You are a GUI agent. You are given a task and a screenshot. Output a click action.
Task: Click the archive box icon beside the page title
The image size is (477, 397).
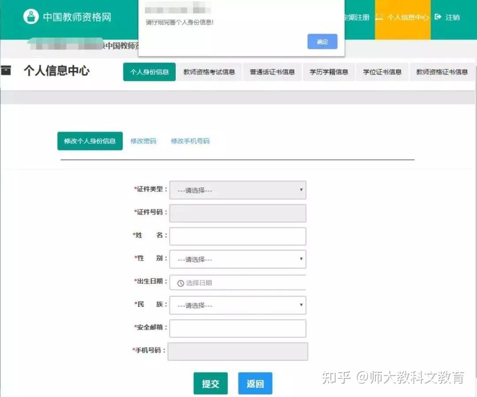[x=6, y=70]
